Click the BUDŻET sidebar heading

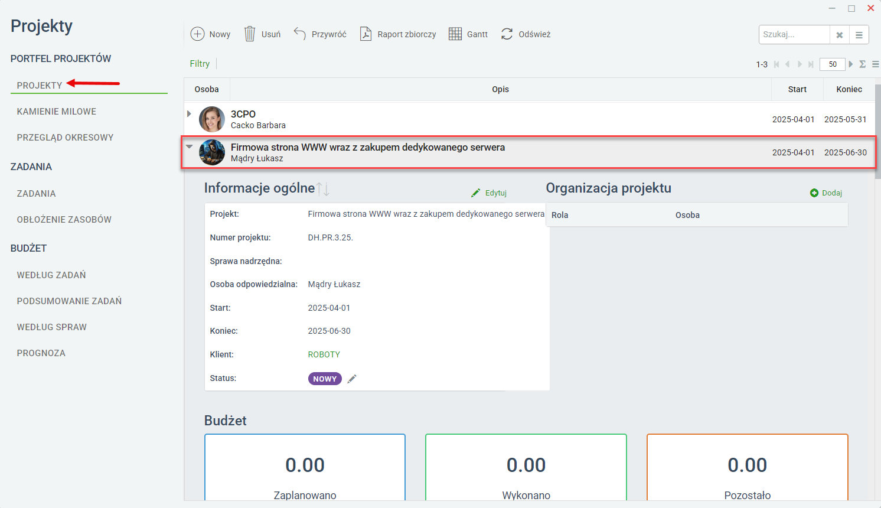click(28, 248)
